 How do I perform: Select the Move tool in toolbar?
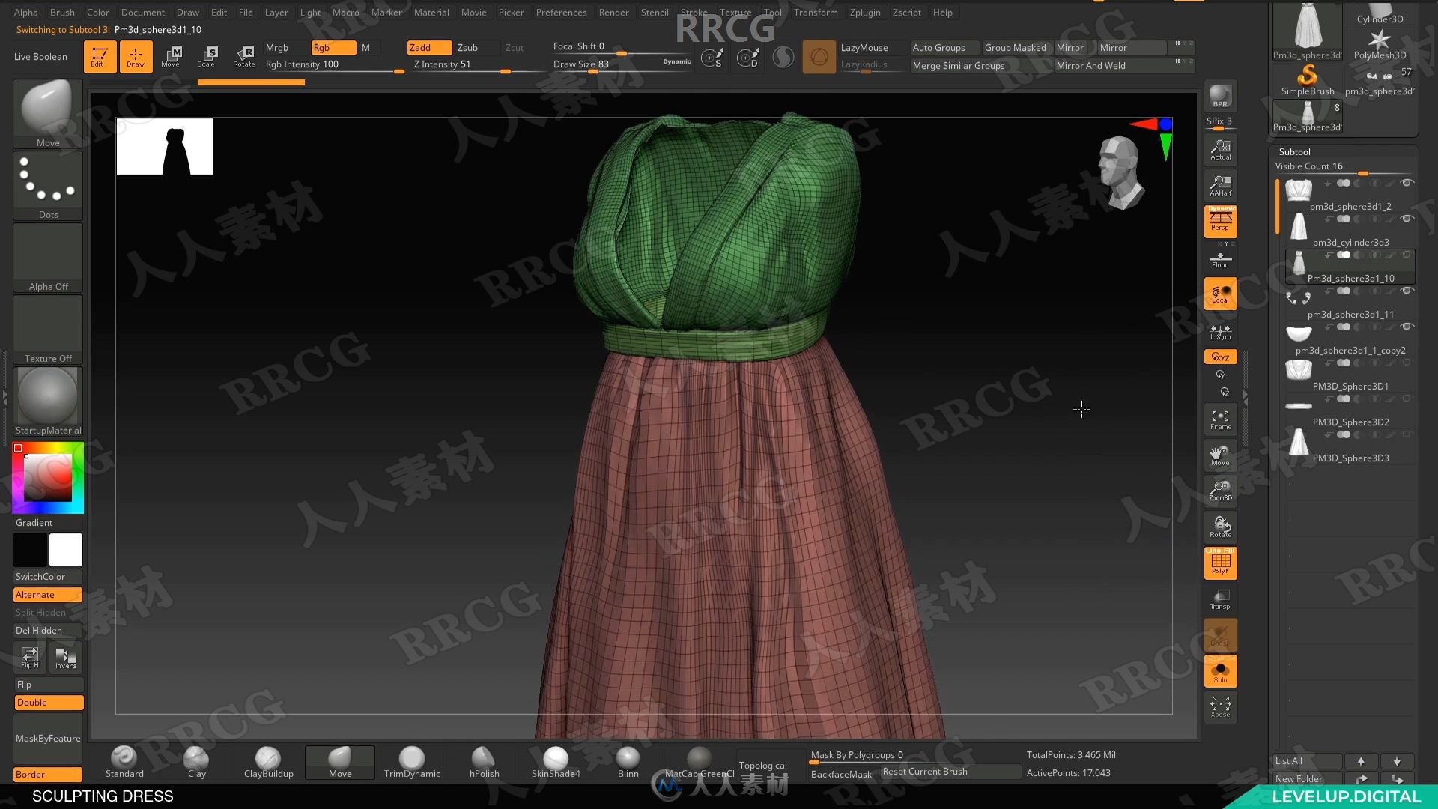click(x=170, y=55)
